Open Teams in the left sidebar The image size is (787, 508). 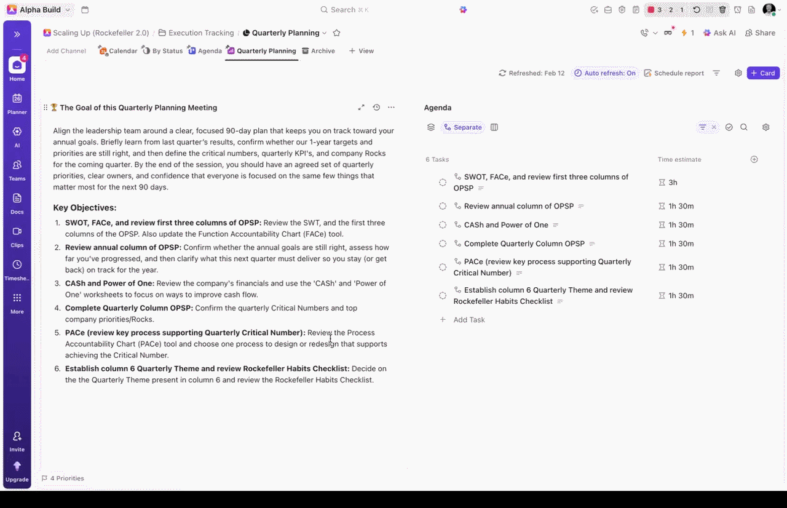pos(17,169)
